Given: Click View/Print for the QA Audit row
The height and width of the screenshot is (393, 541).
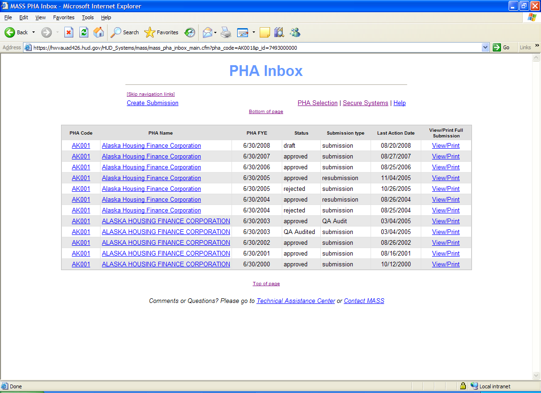Looking at the screenshot, I should click(x=446, y=221).
